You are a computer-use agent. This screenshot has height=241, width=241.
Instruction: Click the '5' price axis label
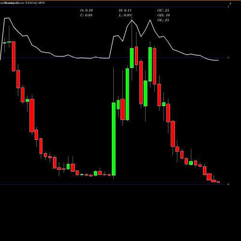coord(228,58)
